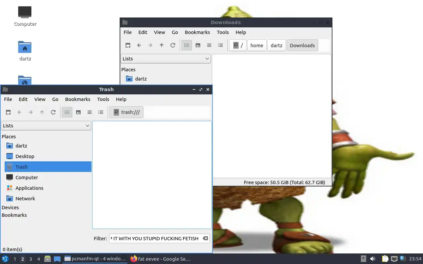Screen dimensions: 423x264
Task: Select Computer in Places sidebar
Action: 48,178
